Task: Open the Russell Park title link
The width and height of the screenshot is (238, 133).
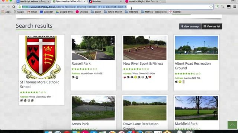Action: coord(81,64)
